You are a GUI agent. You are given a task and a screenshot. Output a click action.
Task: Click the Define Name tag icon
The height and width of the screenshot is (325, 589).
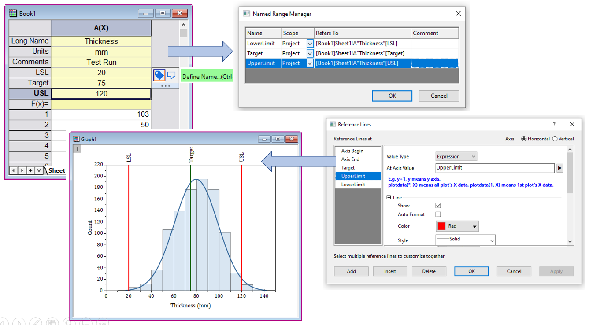[159, 75]
